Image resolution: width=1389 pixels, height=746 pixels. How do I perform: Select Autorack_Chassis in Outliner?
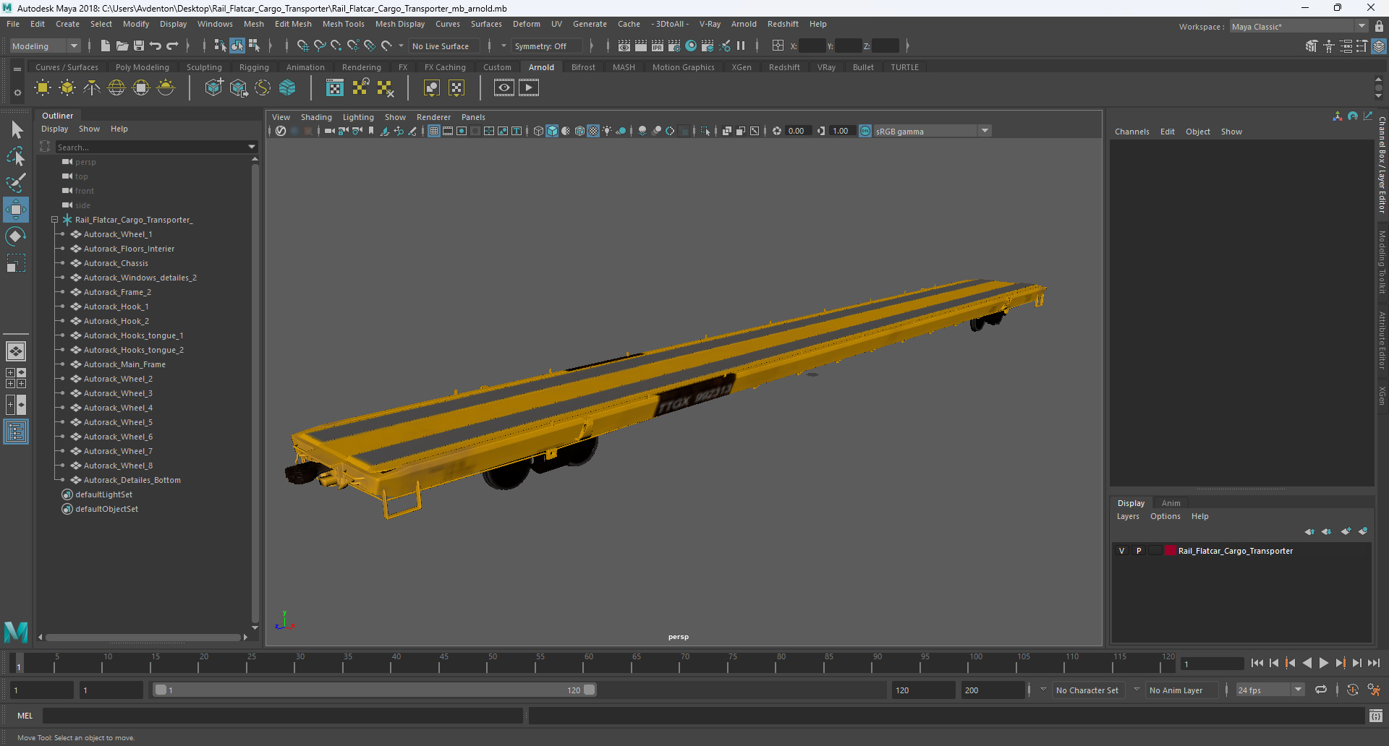116,263
